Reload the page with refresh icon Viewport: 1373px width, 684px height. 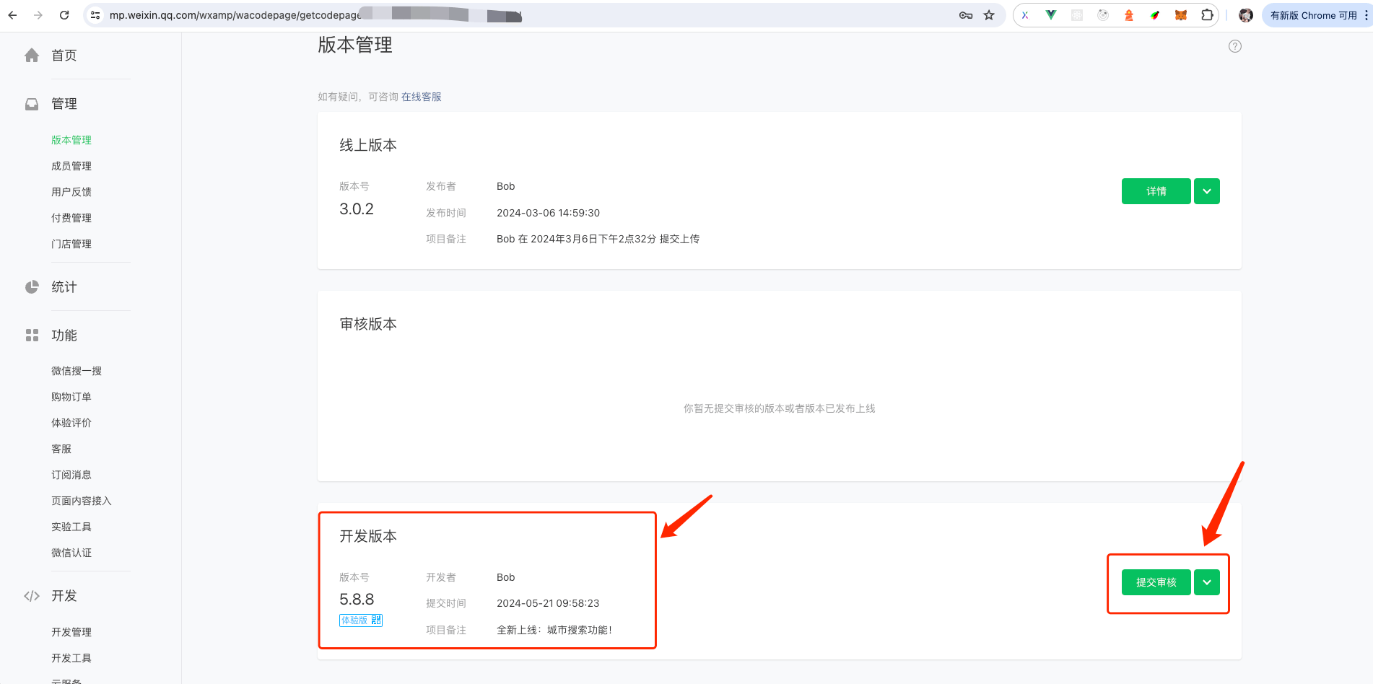click(64, 15)
